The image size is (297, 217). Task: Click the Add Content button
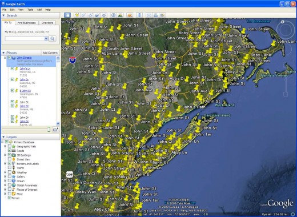tap(50, 53)
